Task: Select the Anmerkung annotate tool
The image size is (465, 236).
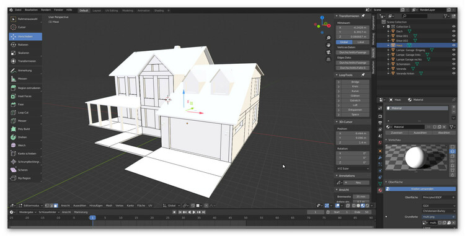Action: 25,71
